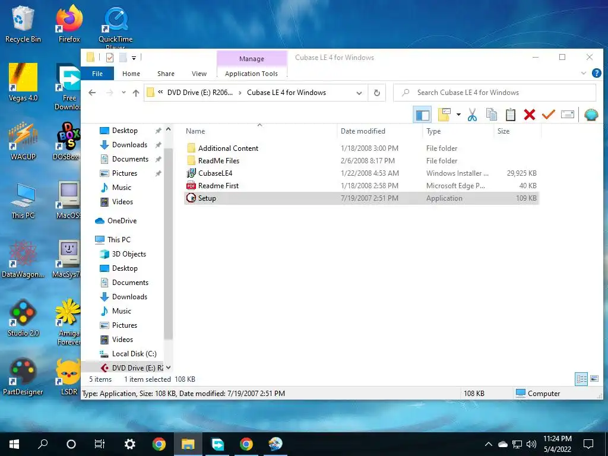The image size is (608, 456).
Task: Open the folder options toolbar icon
Action: [x=444, y=115]
